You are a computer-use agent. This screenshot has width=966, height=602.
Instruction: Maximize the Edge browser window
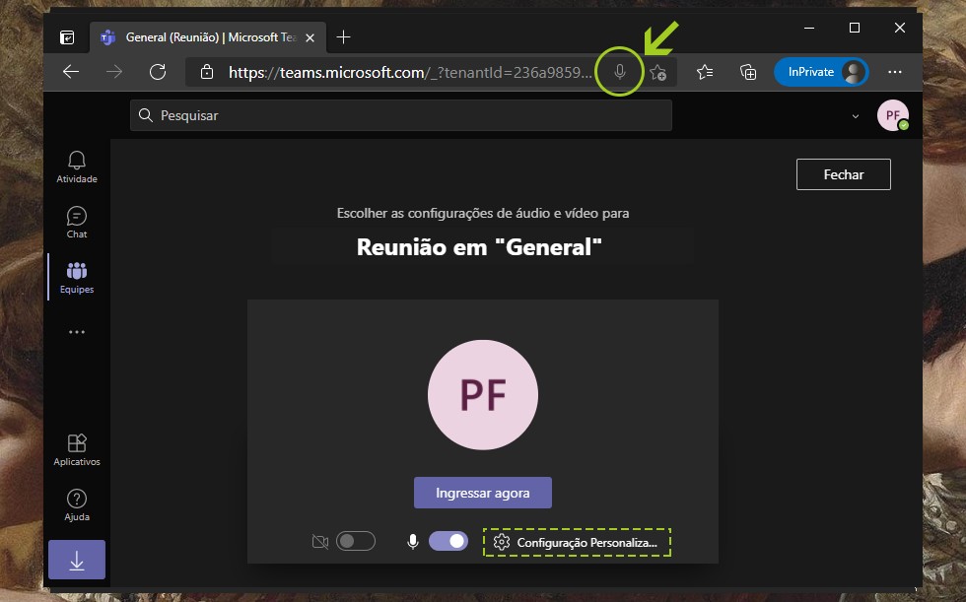click(855, 28)
